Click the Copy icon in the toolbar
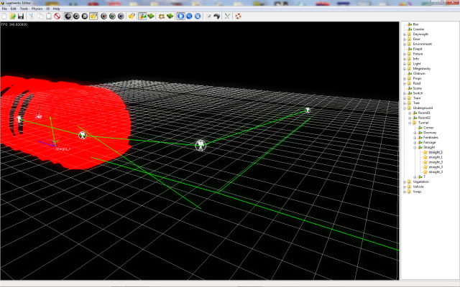Image resolution: width=460 pixels, height=287 pixels. (x=40, y=16)
